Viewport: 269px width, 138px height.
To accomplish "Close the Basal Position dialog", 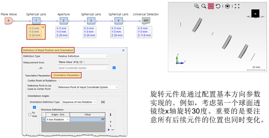I will coord(123,50).
